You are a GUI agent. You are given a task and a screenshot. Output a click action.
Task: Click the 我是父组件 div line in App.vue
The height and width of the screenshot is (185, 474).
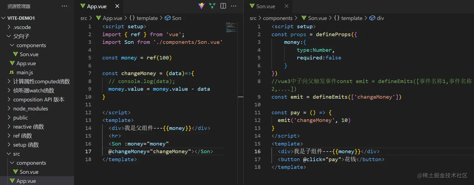pos(159,128)
